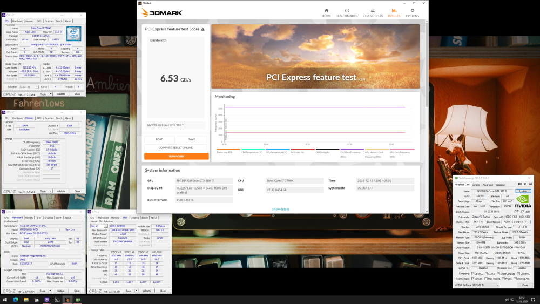Click the Frame rate (FPS) orange legend swatch
540x304 pixels.
click(228, 150)
